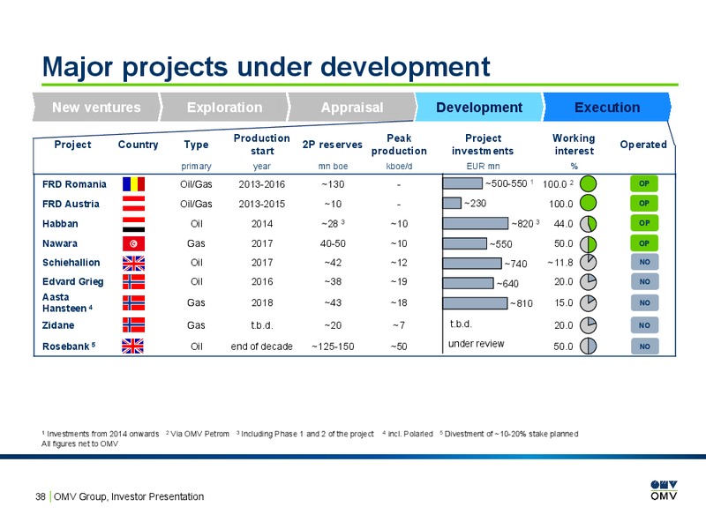
Task: Select the Development stage
Action: [479, 107]
